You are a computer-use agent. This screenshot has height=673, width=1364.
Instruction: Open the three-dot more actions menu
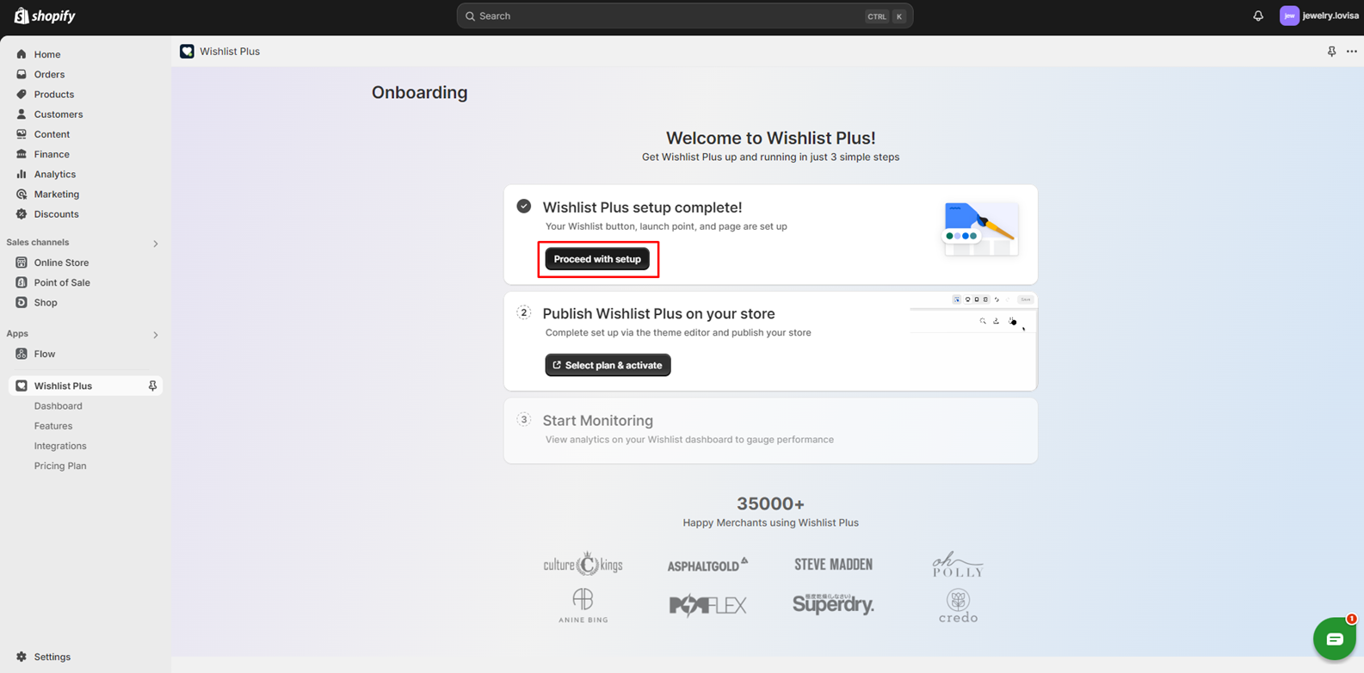tap(1352, 52)
